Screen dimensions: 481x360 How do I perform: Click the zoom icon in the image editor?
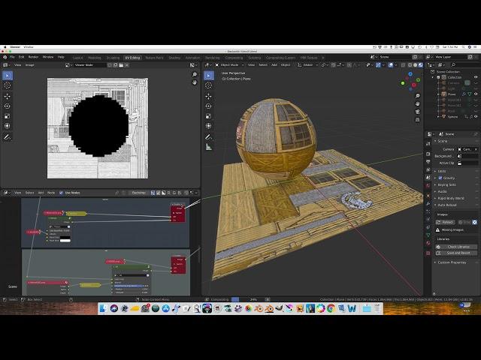coord(194,74)
